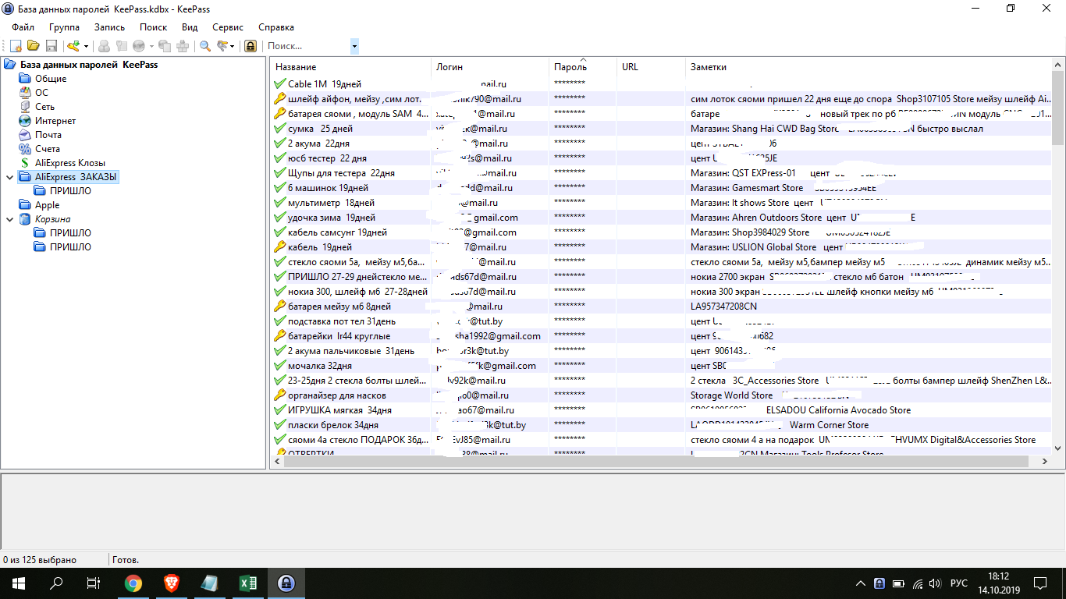This screenshot has height=599, width=1066.
Task: Click into the Поиск quick search field
Action: click(307, 46)
